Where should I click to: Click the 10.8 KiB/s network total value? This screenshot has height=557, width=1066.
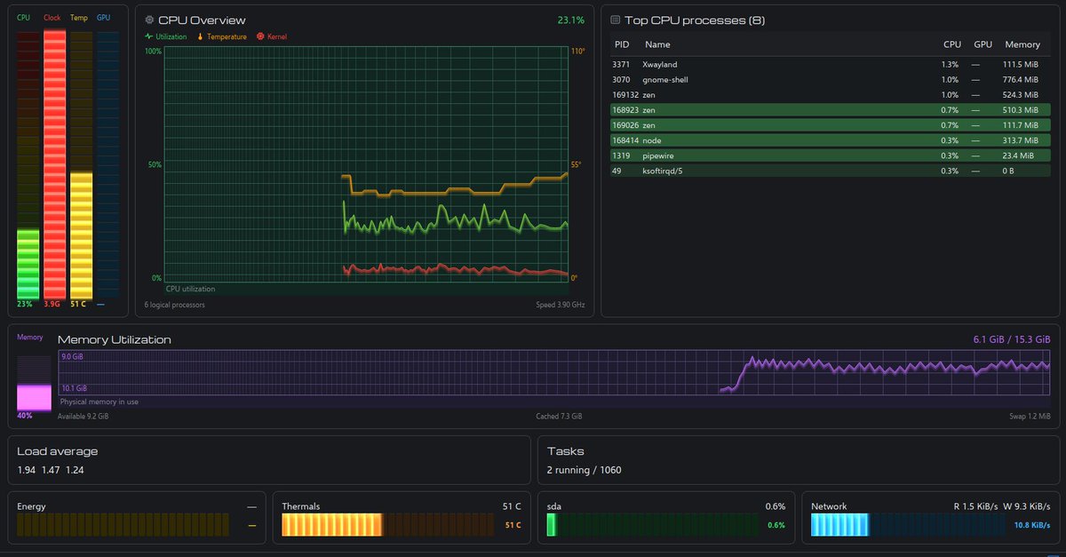1032,525
